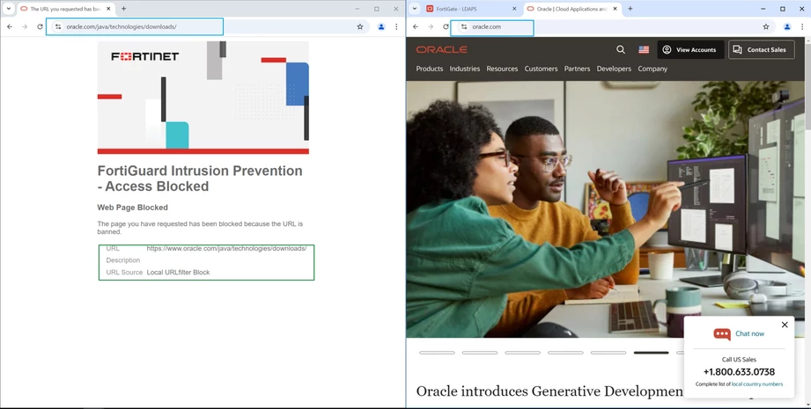Image resolution: width=811 pixels, height=409 pixels.
Task: Click the blocked URL text on Fortinet page
Action: click(x=226, y=248)
